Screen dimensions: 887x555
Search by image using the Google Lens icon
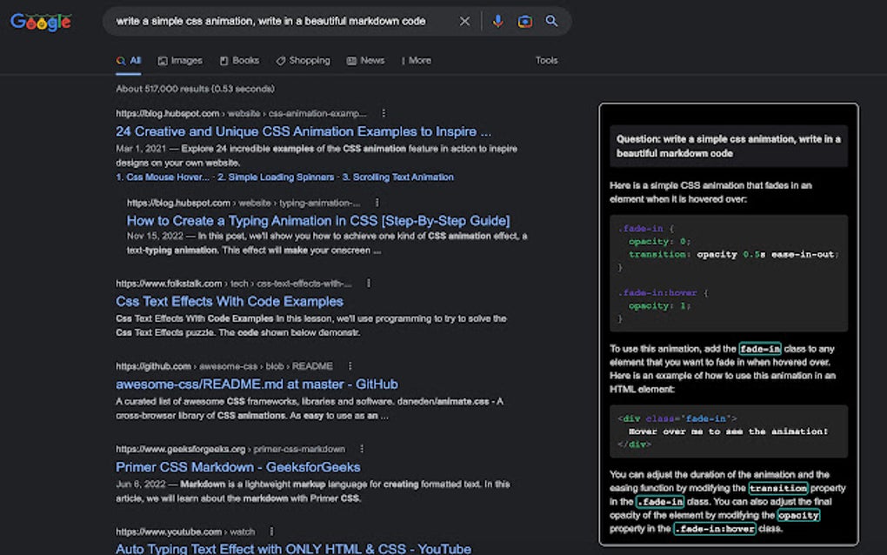(x=524, y=21)
